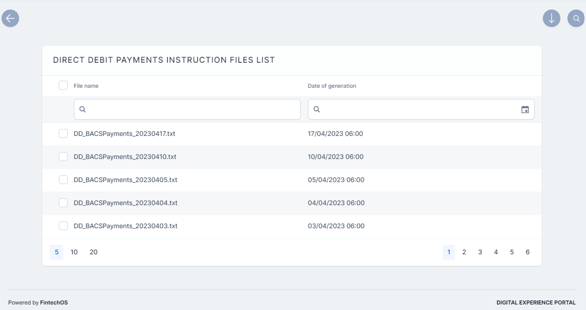586x310 pixels.
Task: Sort by the File name column header
Action: 86,86
